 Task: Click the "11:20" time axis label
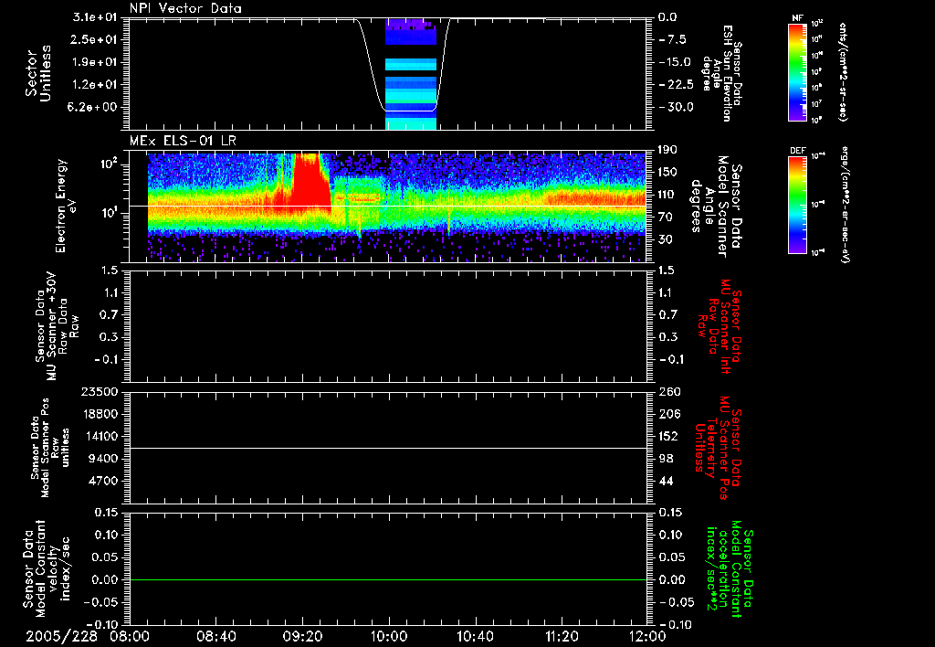[562, 636]
